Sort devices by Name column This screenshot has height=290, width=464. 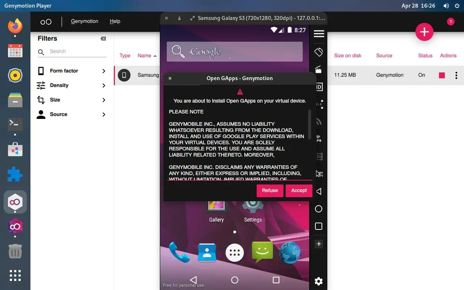(x=147, y=56)
